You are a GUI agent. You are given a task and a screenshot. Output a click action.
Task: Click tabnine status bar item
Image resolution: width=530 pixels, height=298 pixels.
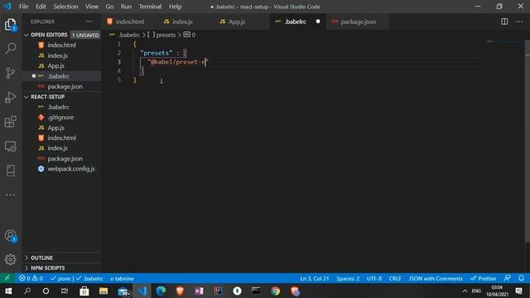point(122,278)
